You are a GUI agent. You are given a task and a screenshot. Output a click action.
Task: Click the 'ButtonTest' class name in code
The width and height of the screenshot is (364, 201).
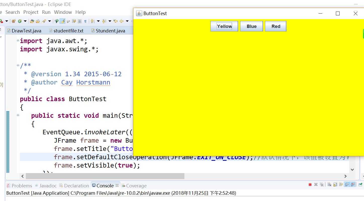point(87,99)
